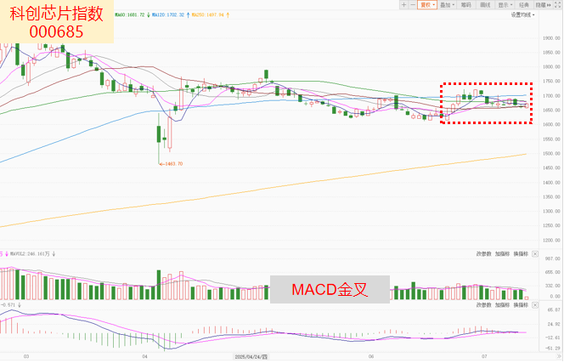Click the 1200.00 price axis label
This screenshot has width=564, height=363.
[x=551, y=241]
